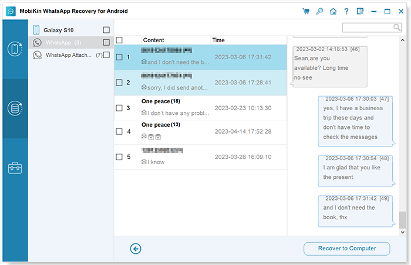411x265 pixels.
Task: Click the search magnifier icon
Action: pos(397,27)
